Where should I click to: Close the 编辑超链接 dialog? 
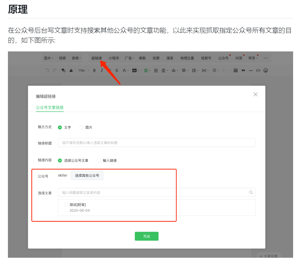[x=255, y=94]
